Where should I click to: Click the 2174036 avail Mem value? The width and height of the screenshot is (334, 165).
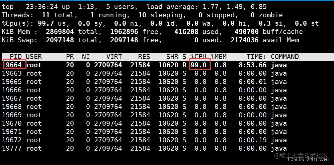(245, 40)
